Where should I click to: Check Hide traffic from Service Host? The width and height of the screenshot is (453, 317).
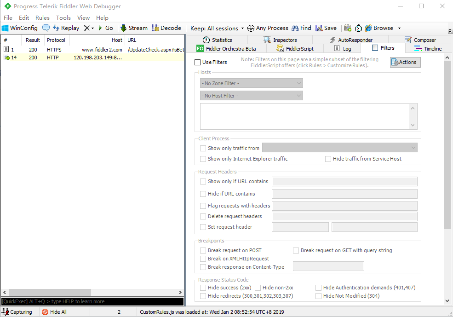pos(328,159)
